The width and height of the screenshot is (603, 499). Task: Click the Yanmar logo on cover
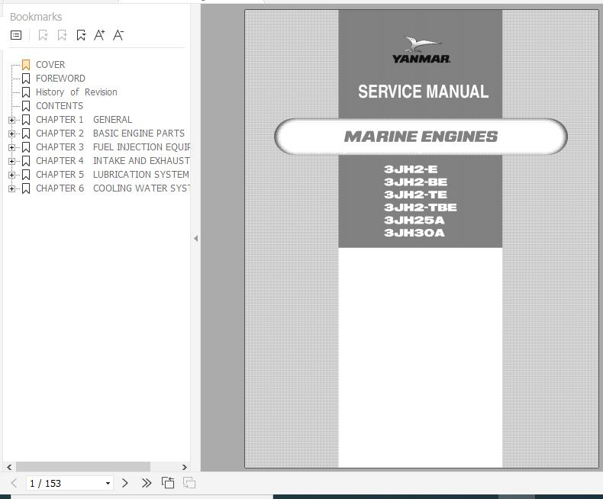pos(421,50)
